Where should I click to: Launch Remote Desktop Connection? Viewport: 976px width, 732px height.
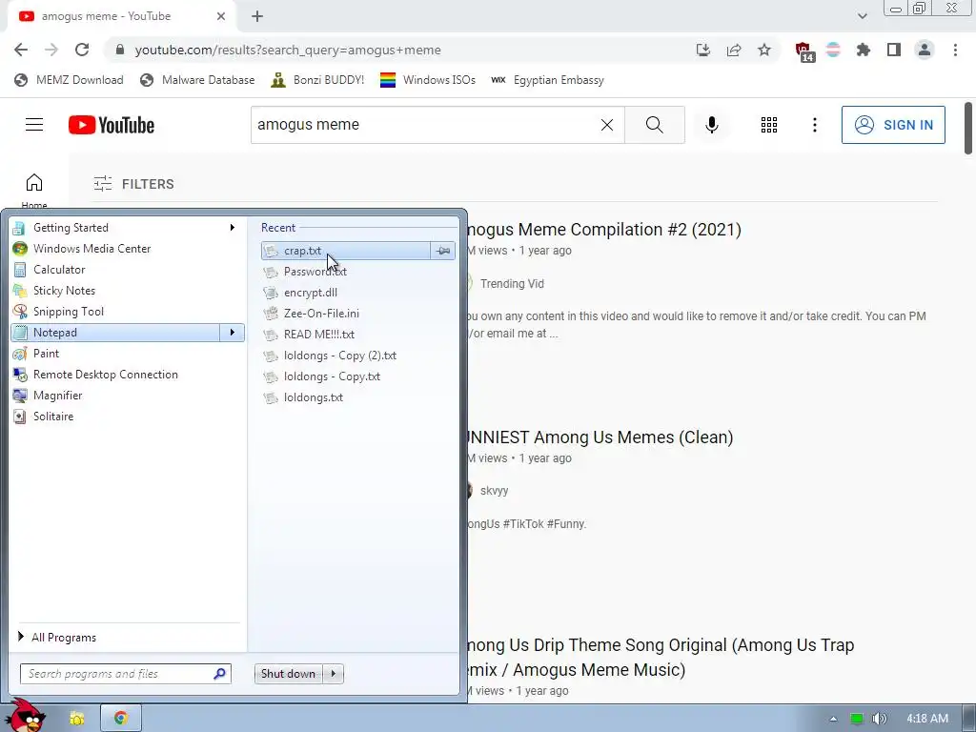[x=128, y=374]
